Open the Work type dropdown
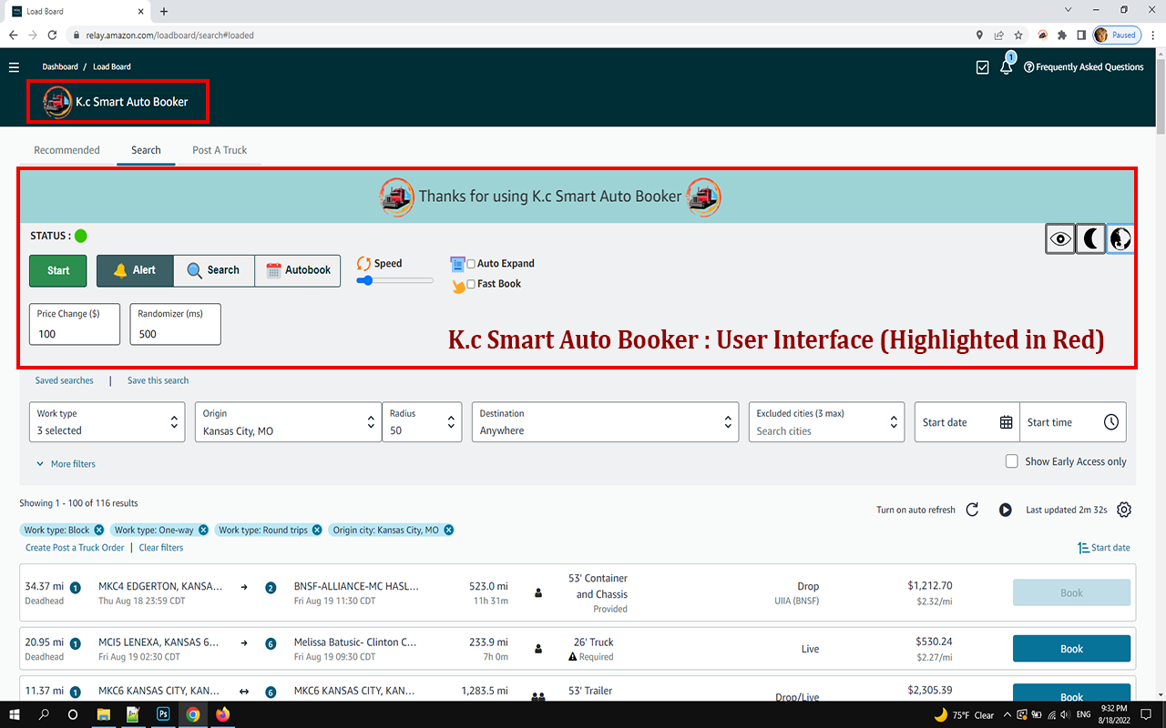Screen dimensions: 1166x728 pyautogui.click(x=107, y=422)
